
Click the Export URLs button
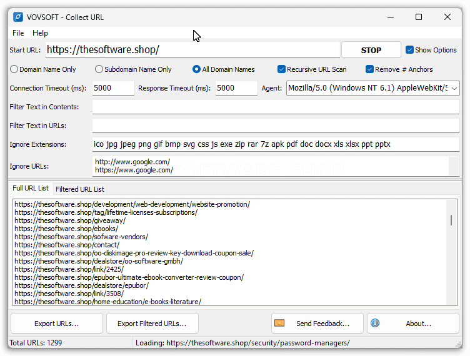pyautogui.click(x=57, y=324)
